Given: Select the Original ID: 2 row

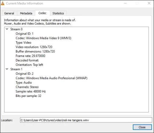Looking at the screenshot, I should click(x=25, y=74).
